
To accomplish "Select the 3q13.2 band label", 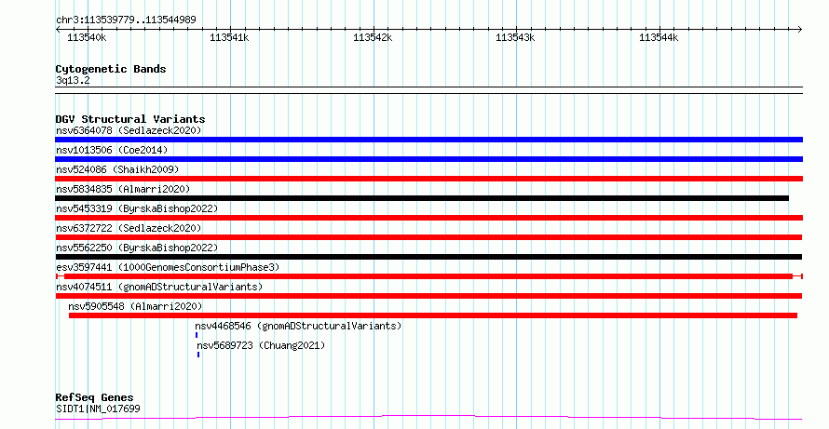I will pyautogui.click(x=73, y=80).
